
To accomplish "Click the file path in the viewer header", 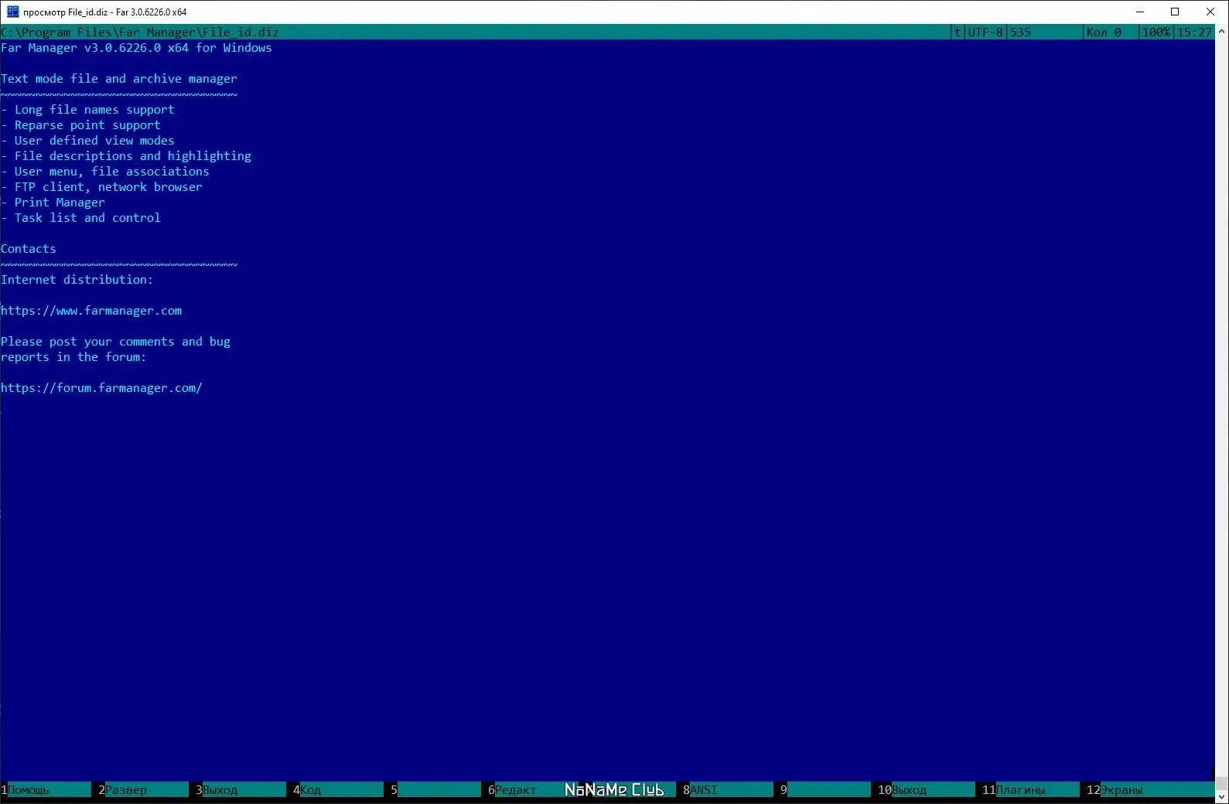I will point(140,32).
